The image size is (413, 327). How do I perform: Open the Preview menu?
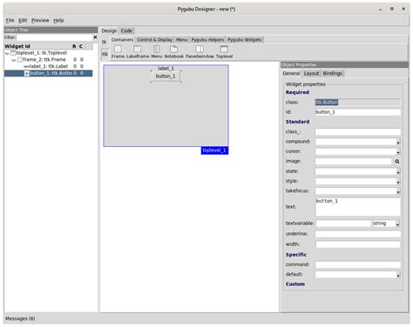[40, 20]
